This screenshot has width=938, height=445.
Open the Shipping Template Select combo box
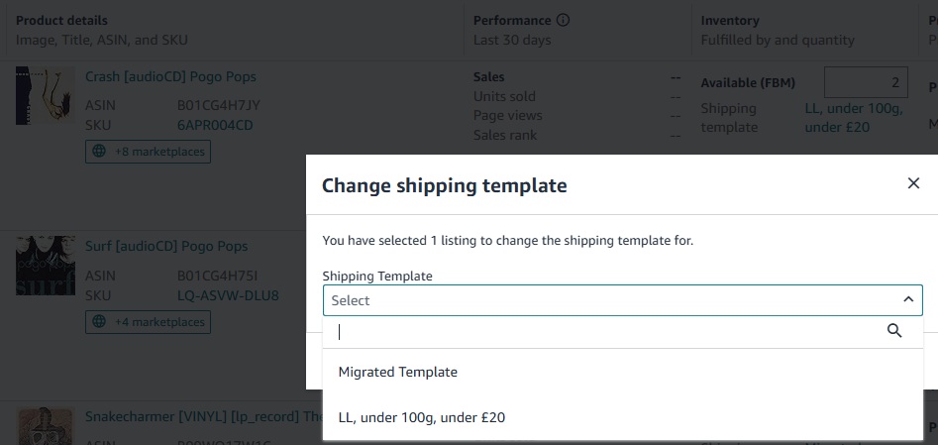click(623, 300)
